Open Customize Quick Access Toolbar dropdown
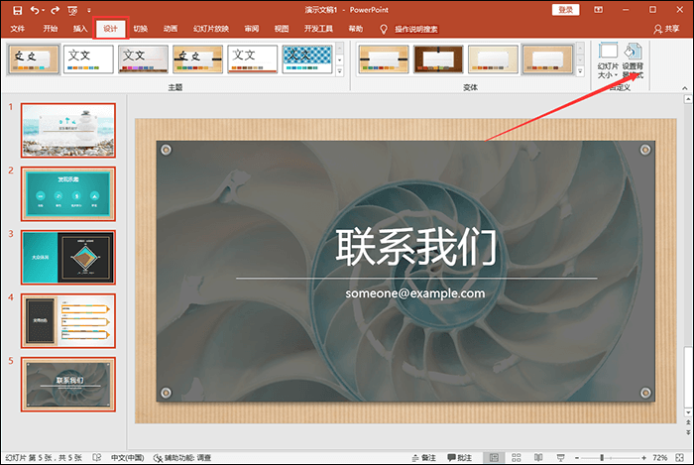The width and height of the screenshot is (694, 465). click(88, 10)
